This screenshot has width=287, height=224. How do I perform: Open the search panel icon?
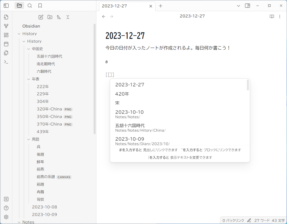[30, 6]
